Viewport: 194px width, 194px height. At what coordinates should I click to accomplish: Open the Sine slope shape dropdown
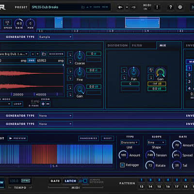(156, 143)
